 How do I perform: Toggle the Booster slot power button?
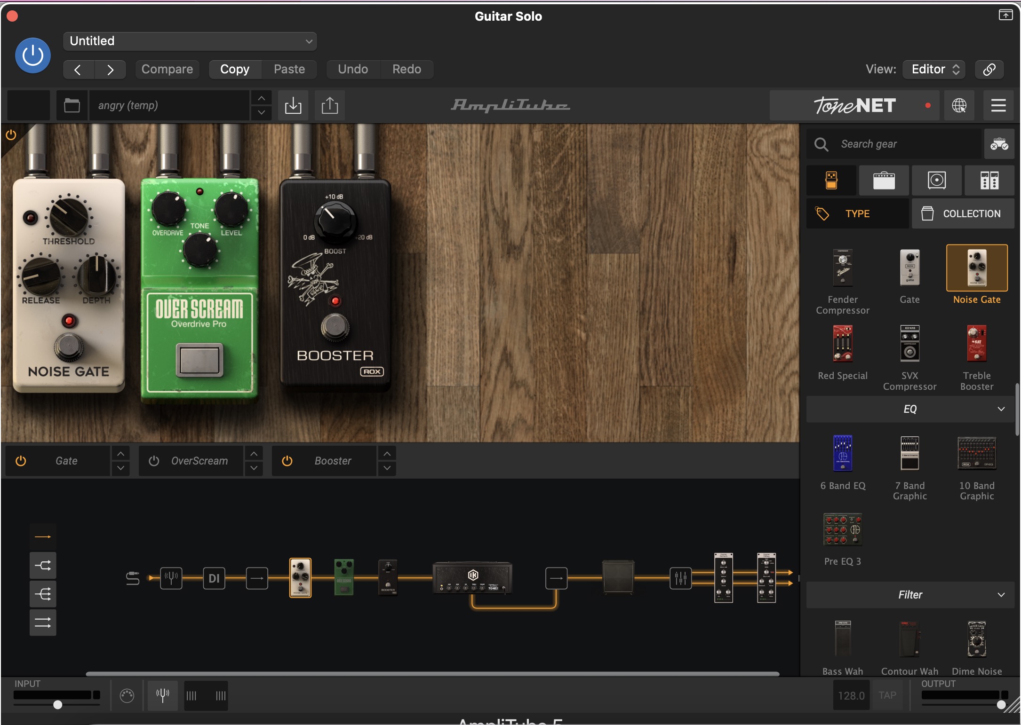click(287, 461)
